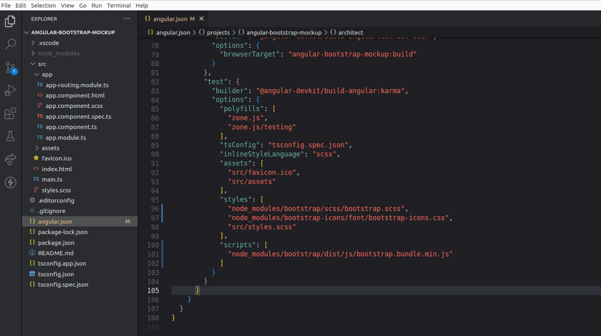The width and height of the screenshot is (601, 336).
Task: Collapse the ANGULAR-BOOTSTRAP-MOCKUP section header
Action: coord(72,32)
